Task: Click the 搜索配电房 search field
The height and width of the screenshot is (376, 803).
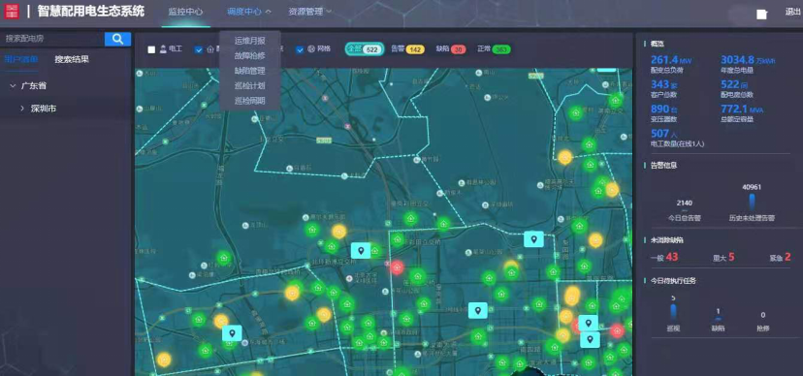Action: (x=52, y=39)
